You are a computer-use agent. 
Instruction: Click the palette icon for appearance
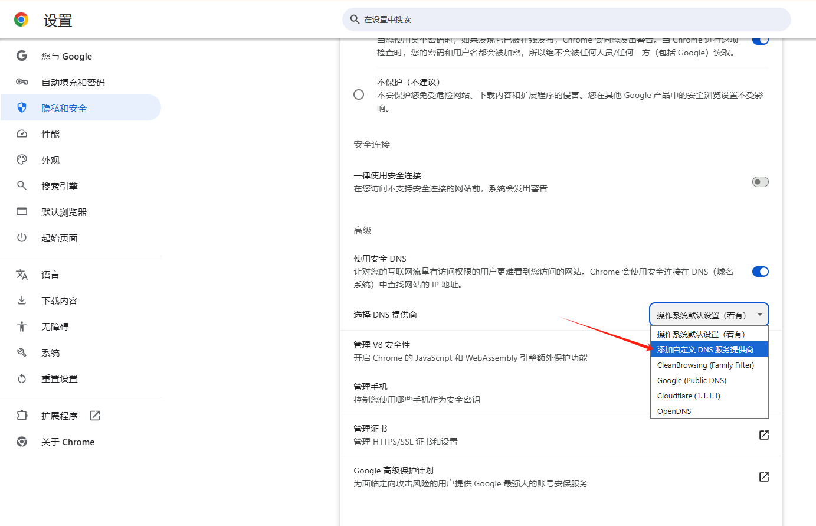pos(22,159)
